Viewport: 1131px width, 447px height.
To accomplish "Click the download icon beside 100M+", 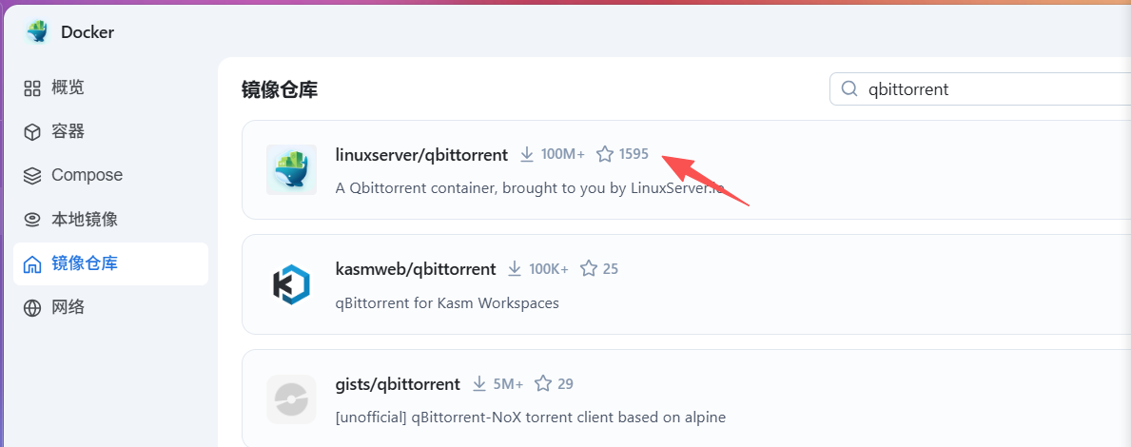I will coord(527,154).
